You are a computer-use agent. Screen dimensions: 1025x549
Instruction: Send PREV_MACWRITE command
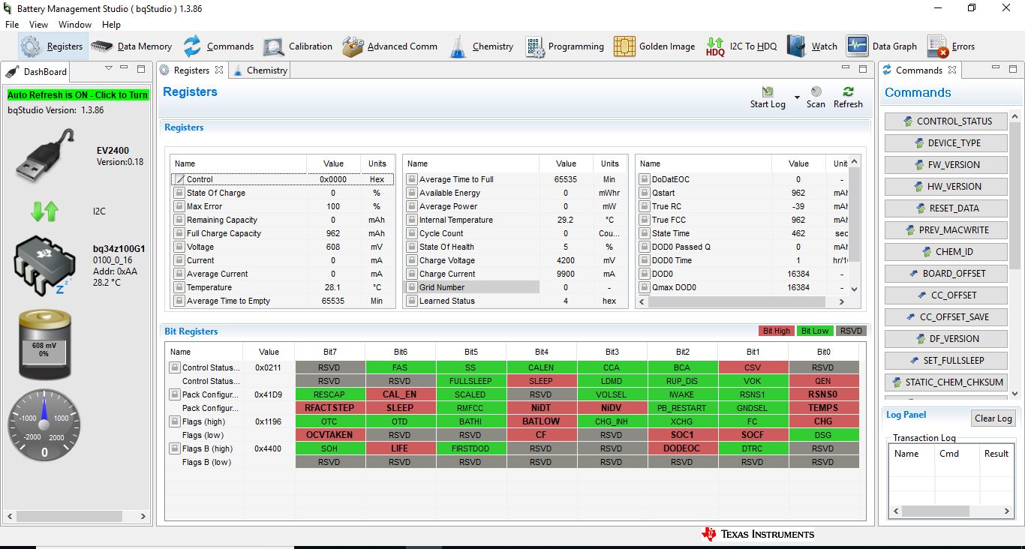coord(947,230)
